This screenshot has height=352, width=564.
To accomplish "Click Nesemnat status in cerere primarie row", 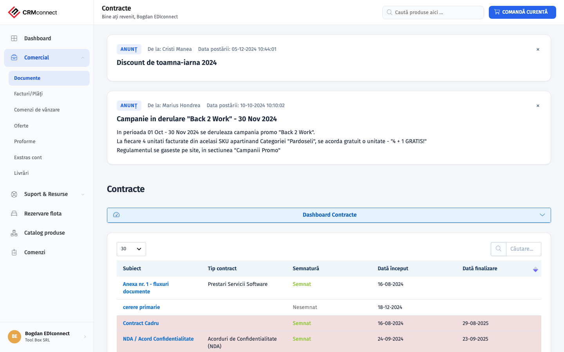I will tap(305, 307).
